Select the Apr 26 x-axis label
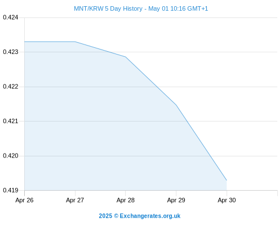This screenshot has height=225, width=279. pos(24,200)
